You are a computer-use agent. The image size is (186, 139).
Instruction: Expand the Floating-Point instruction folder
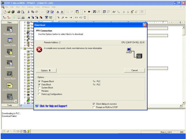click(x=25, y=71)
